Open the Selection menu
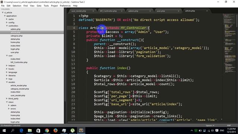This screenshot has width=238, height=134. click(x=17, y=6)
